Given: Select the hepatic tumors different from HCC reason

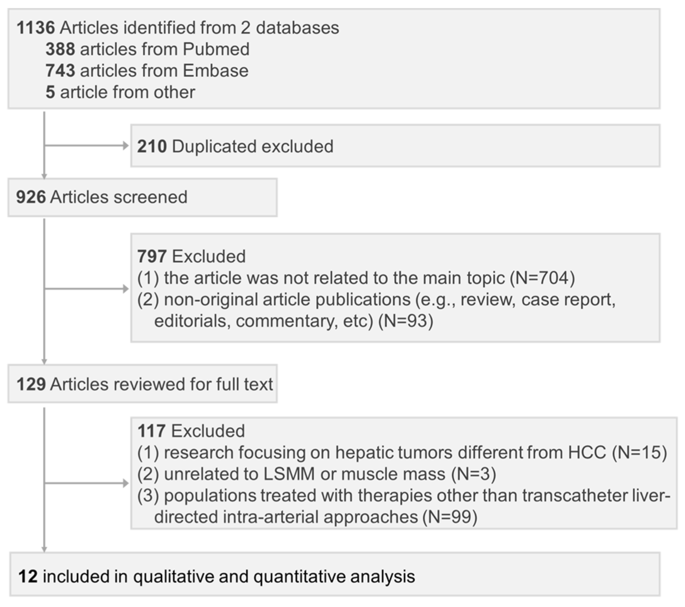Looking at the screenshot, I should pyautogui.click(x=402, y=453).
